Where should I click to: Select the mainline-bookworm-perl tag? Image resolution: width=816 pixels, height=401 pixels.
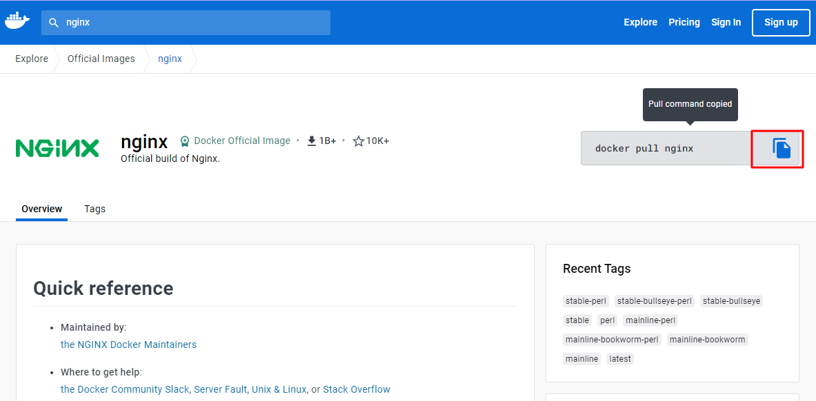[612, 340]
